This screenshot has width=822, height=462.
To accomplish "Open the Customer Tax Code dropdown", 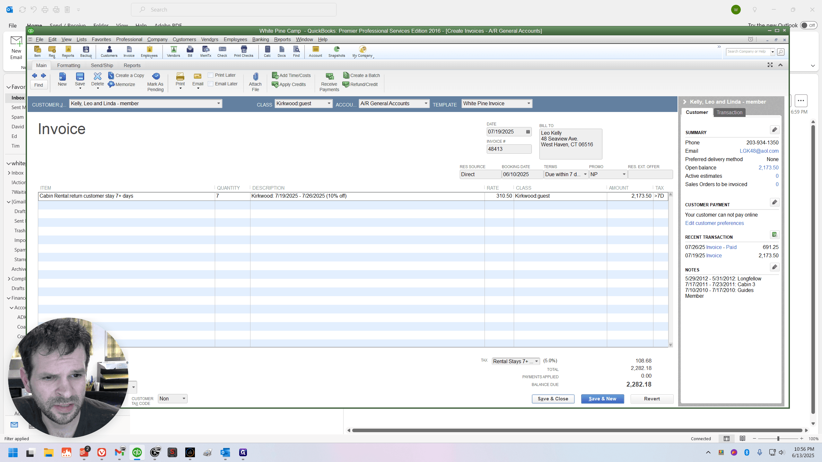I will (184, 398).
